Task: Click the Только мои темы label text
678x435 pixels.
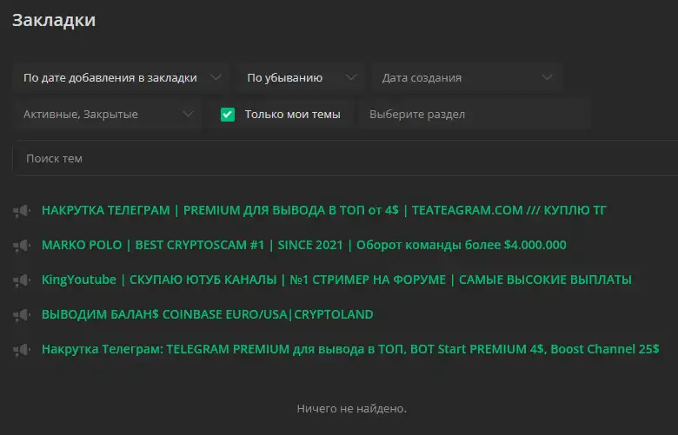Action: click(292, 115)
